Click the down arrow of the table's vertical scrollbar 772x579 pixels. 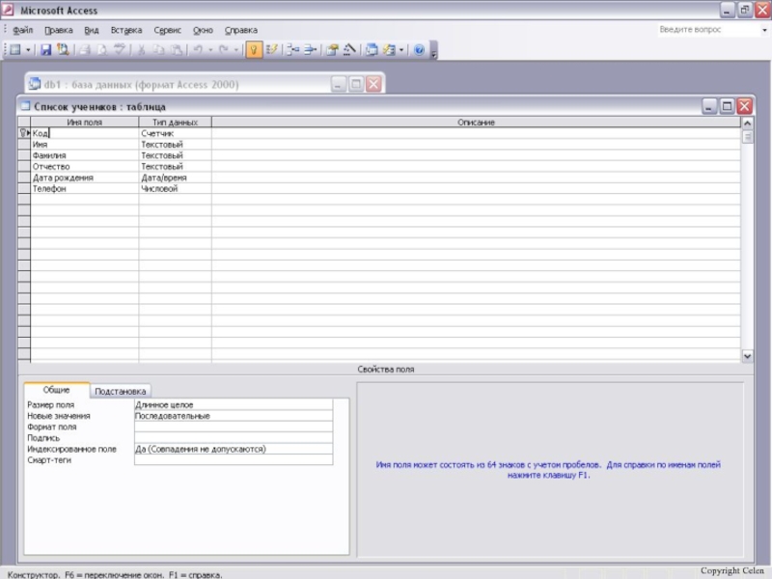point(747,356)
